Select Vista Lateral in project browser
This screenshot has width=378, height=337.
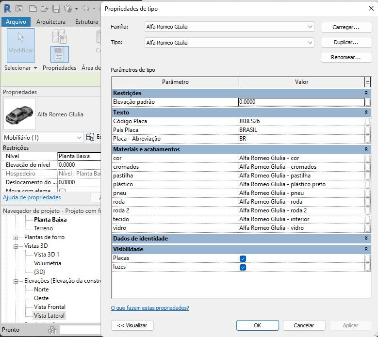click(49, 316)
